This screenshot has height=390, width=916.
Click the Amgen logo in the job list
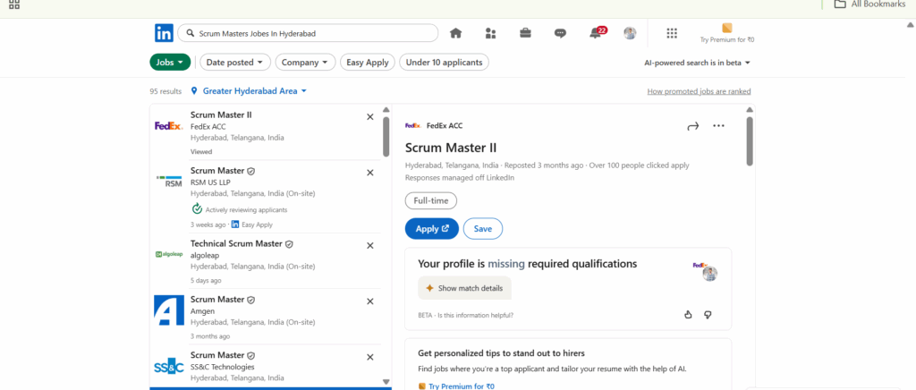point(169,310)
